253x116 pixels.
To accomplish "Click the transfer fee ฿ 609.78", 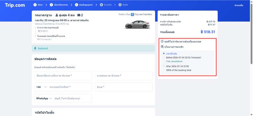I will [x=211, y=21].
